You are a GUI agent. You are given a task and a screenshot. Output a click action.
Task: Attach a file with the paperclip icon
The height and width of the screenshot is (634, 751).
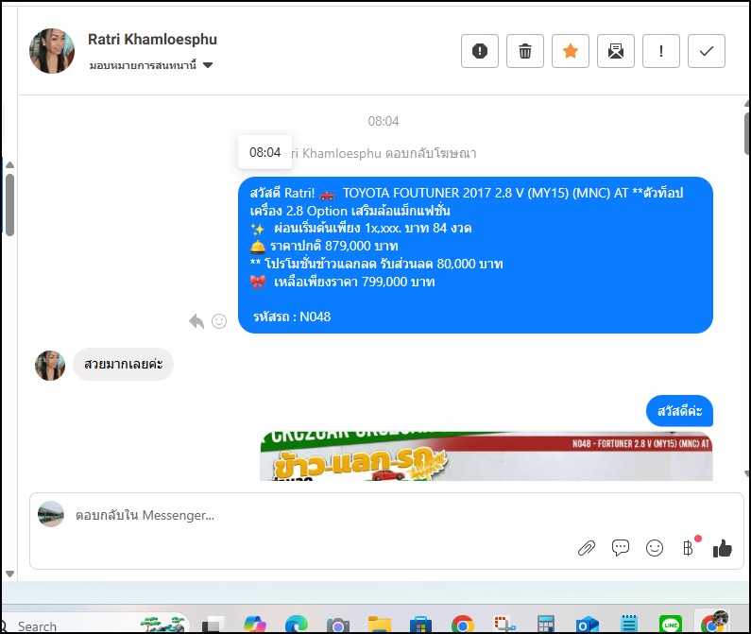[587, 548]
